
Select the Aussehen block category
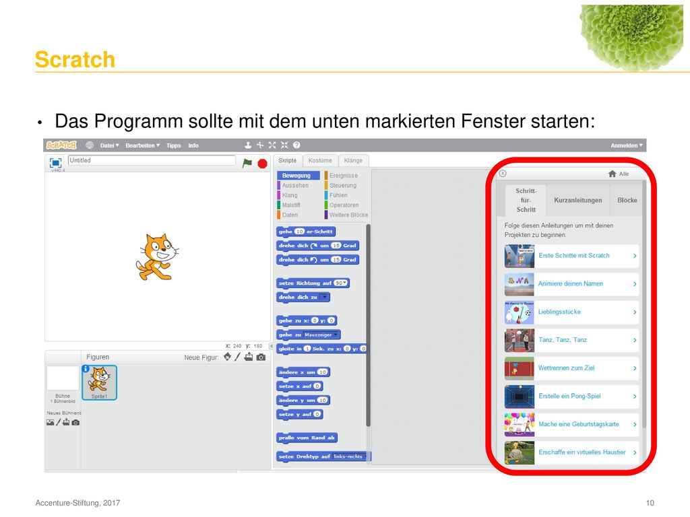point(295,186)
